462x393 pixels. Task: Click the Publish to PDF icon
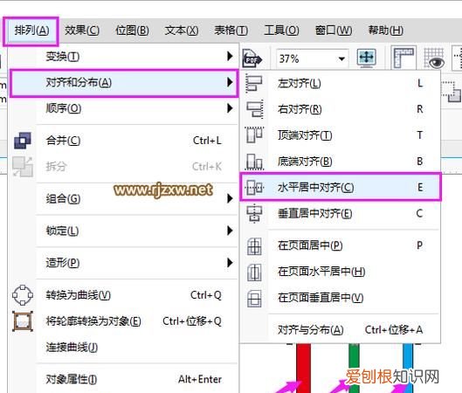pyautogui.click(x=252, y=59)
